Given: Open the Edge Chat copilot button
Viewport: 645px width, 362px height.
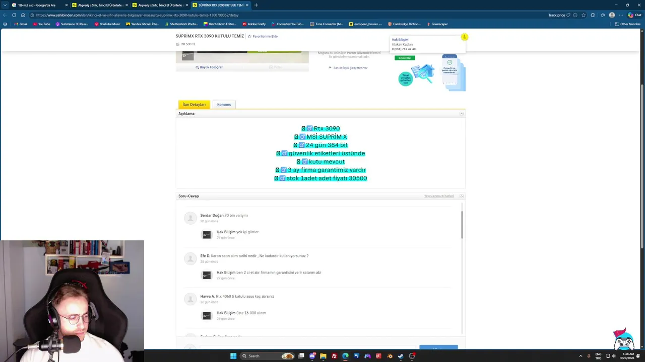Looking at the screenshot, I should pos(634,15).
